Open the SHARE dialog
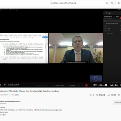Viewport: 121px width, 121px height. [x=112, y=95]
